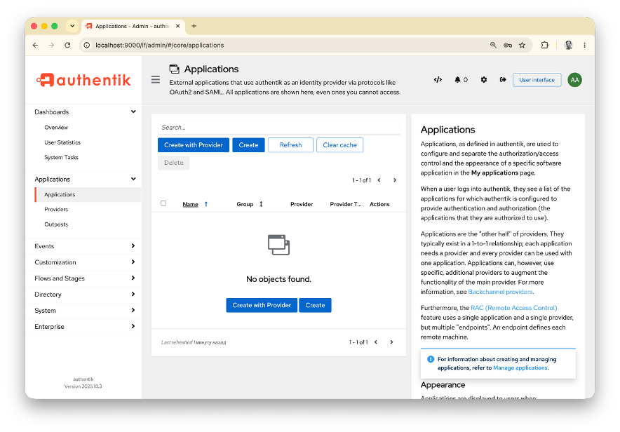
Task: Sort by Name using the blue arrow
Action: coord(206,204)
